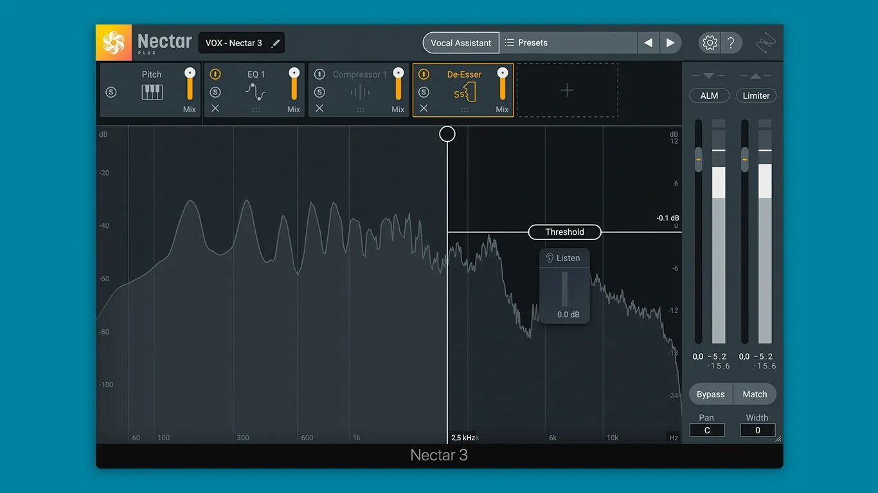
Task: Click the Compressor 1 reorder grip dots
Action: 360,110
